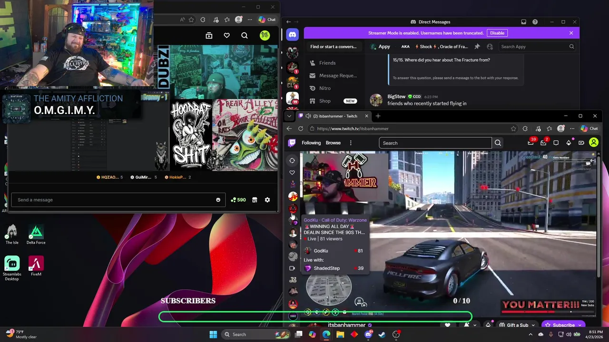Open The Isle desktop shortcut
This screenshot has width=609, height=342.
pos(12,235)
